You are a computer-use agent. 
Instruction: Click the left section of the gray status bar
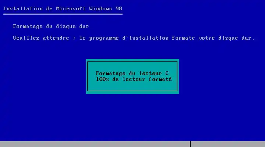pos(95,144)
